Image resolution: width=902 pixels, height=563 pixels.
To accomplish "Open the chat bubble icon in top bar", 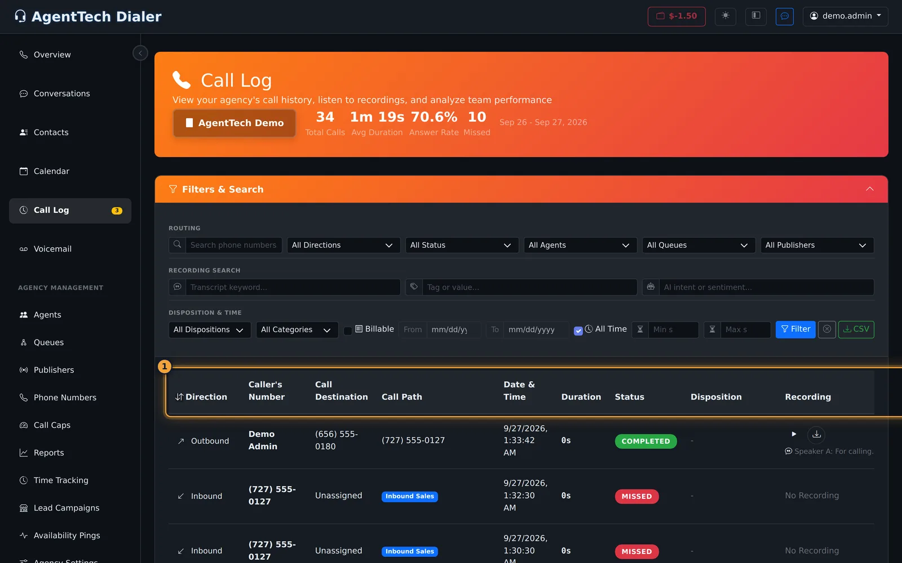I will click(785, 16).
